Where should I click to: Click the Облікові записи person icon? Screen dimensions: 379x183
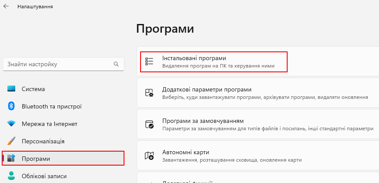pos(11,176)
